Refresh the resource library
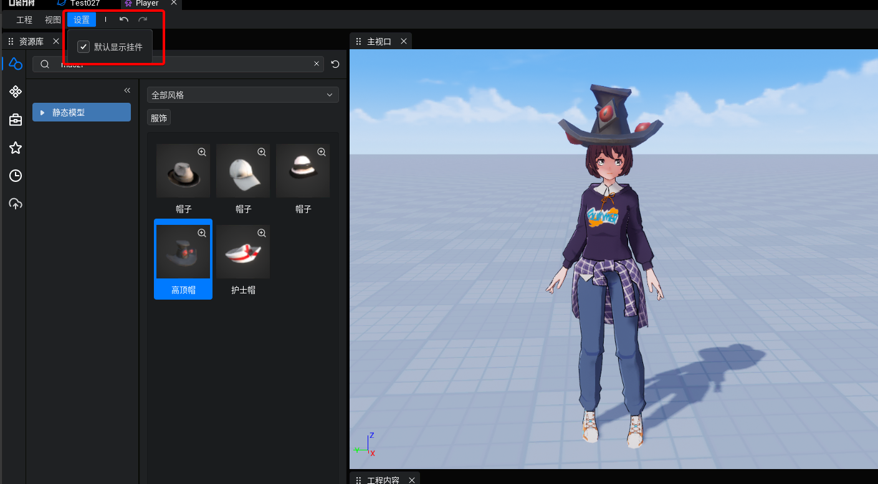This screenshot has width=878, height=484. (x=335, y=64)
